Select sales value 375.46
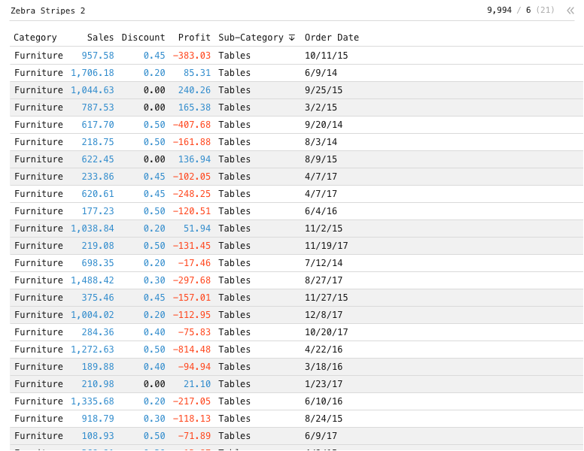 [98, 298]
